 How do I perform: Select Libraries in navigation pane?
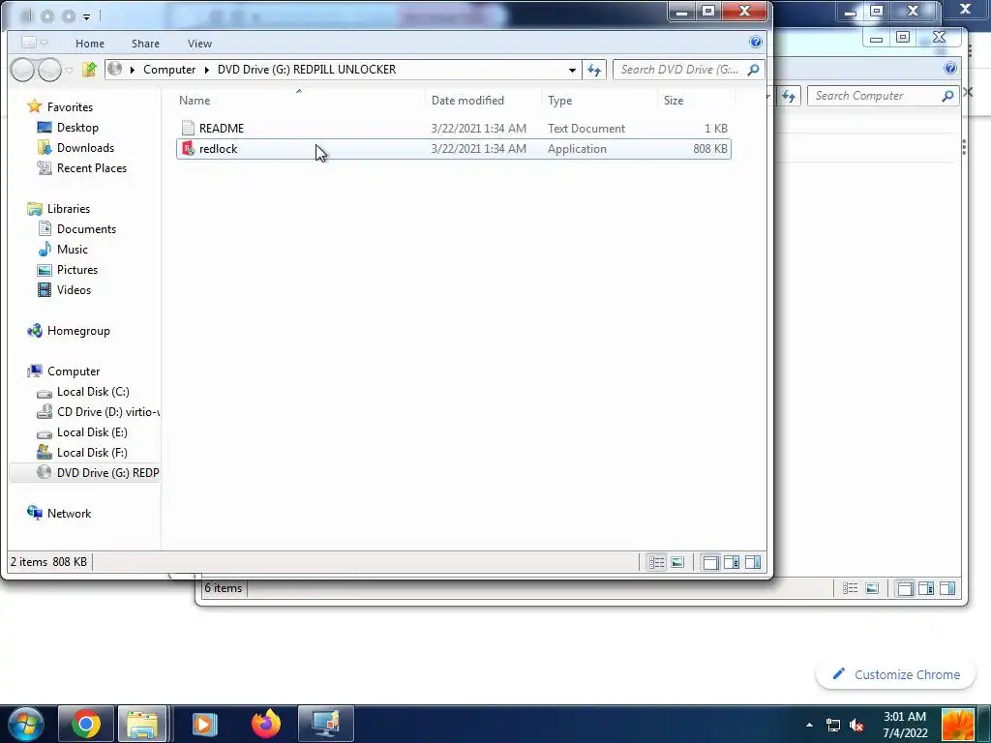[x=69, y=209]
